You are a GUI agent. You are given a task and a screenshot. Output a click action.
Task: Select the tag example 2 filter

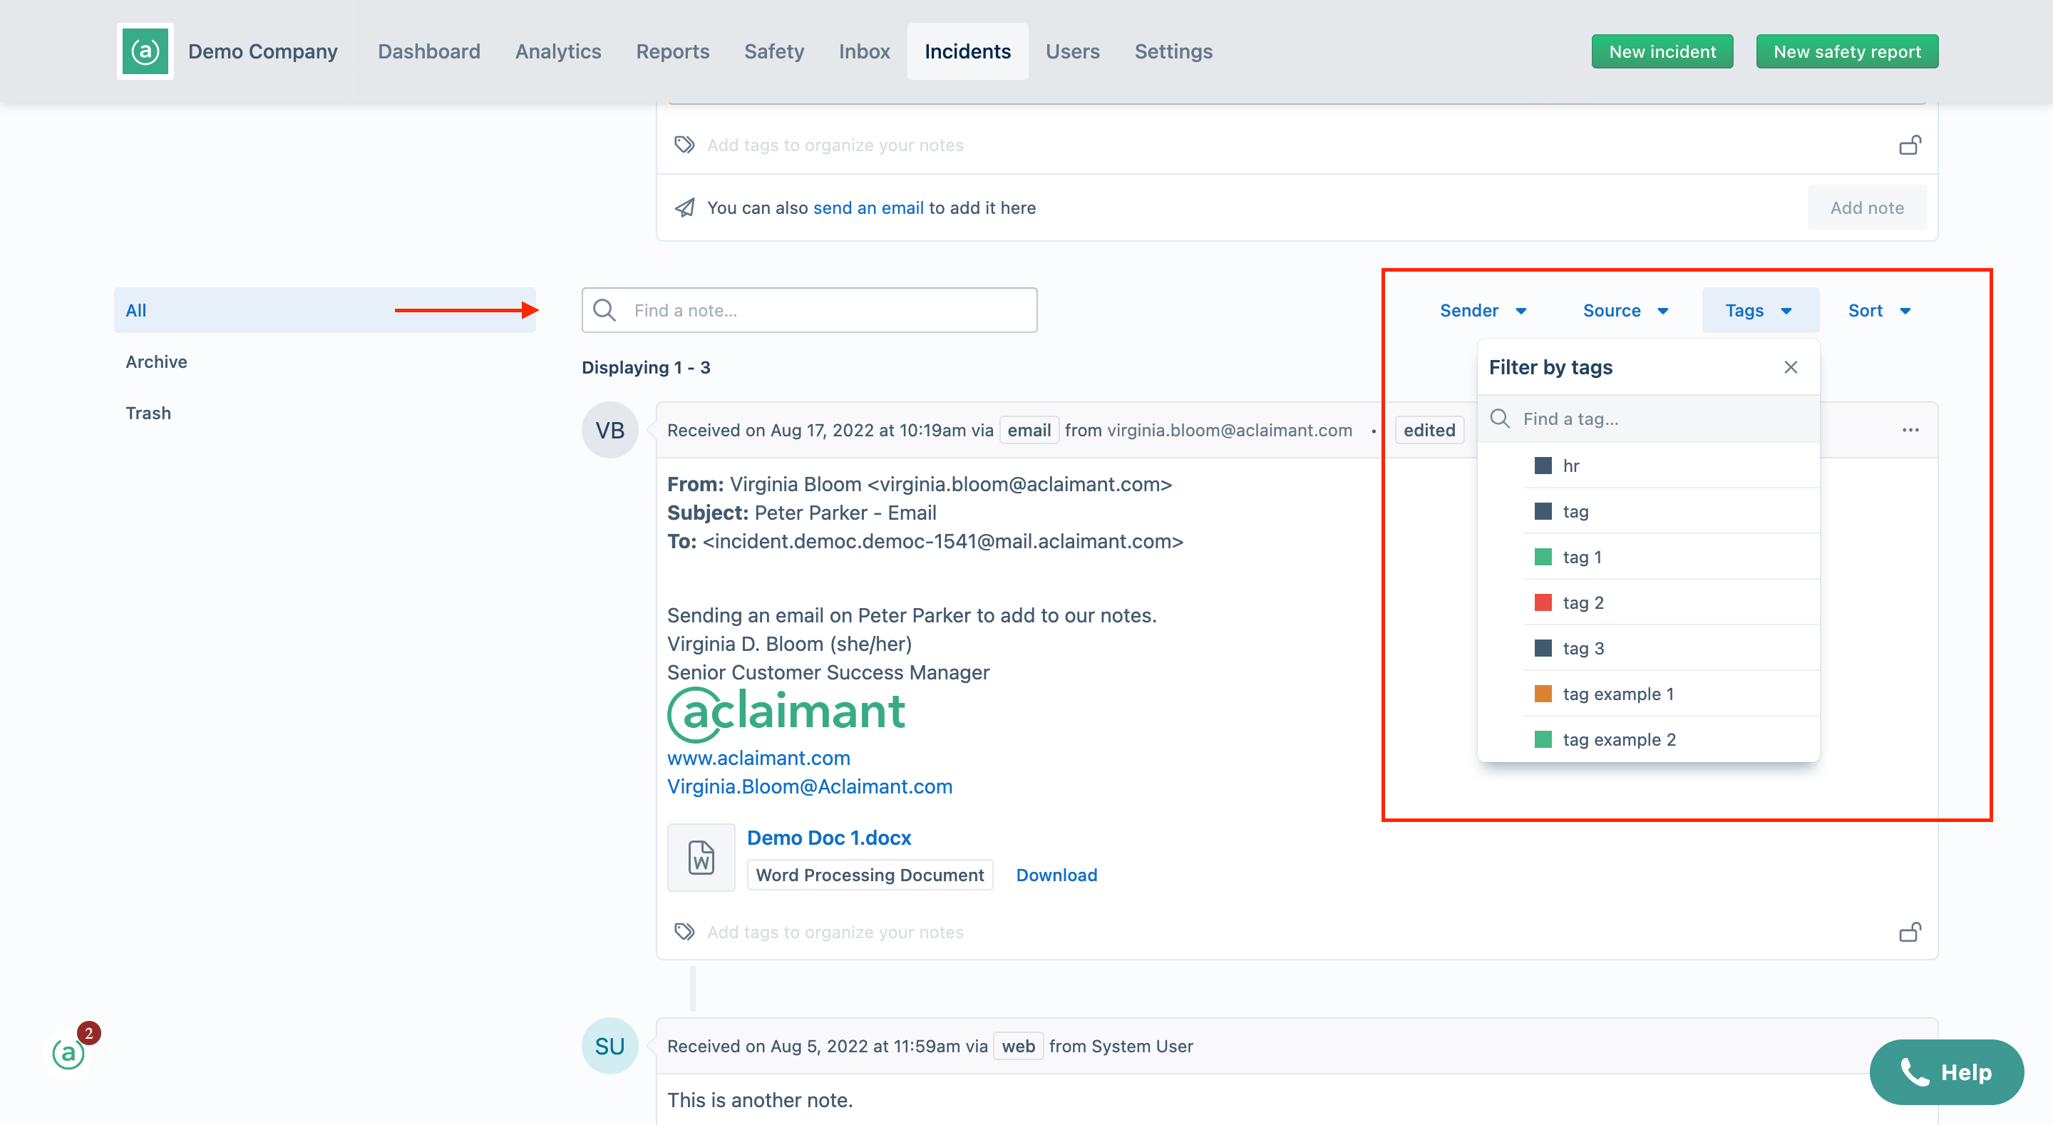1648,739
